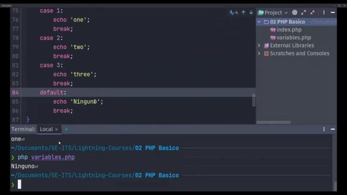Hide the Project panel with minimize icon
The image size is (347, 195).
coord(332,12)
